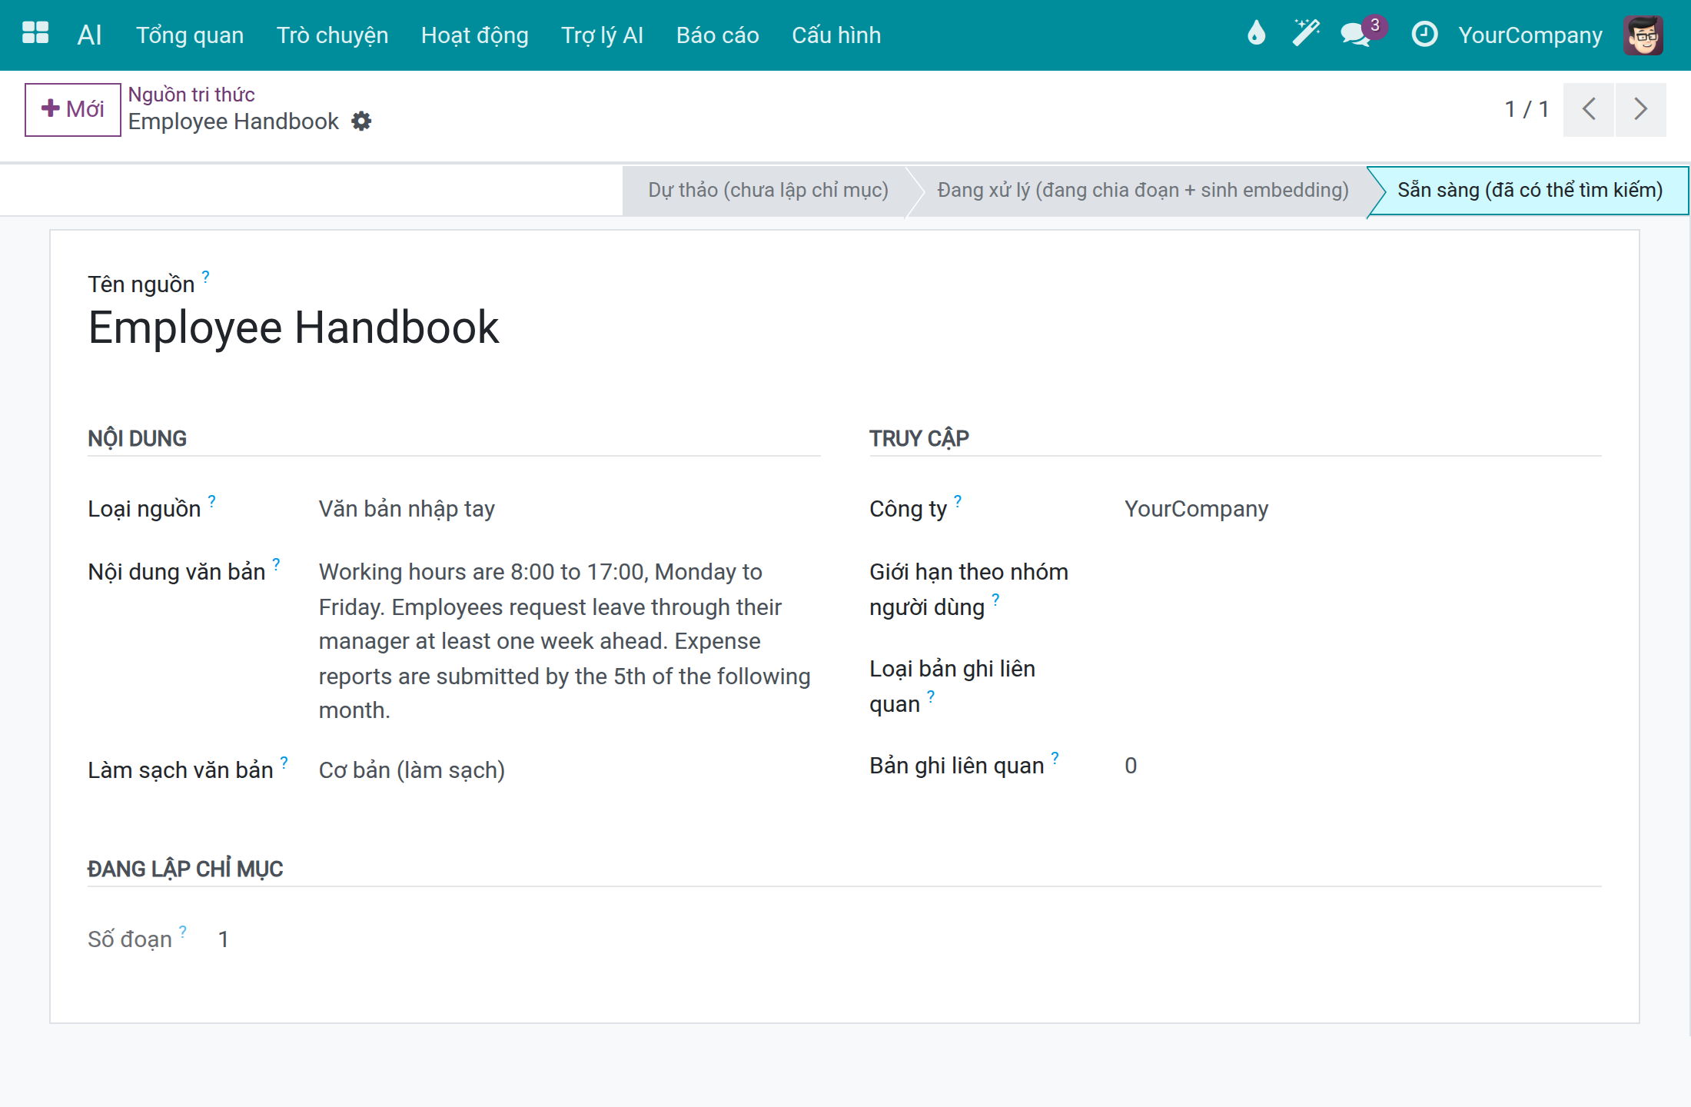Open the Tổng quan menu

point(190,35)
